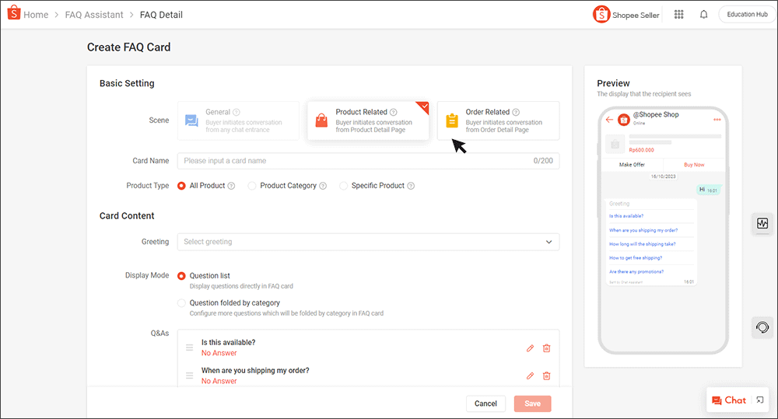The height and width of the screenshot is (419, 778).
Task: Click 'How long will the shipping take?' in preview
Action: click(x=643, y=244)
